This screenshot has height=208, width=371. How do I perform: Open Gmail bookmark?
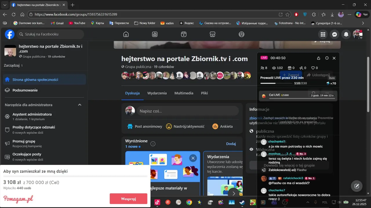coord(57,23)
